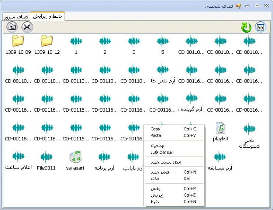Click the green refresh arrow icon
Image resolution: width=273 pixels, height=210 pixels.
tap(246, 28)
